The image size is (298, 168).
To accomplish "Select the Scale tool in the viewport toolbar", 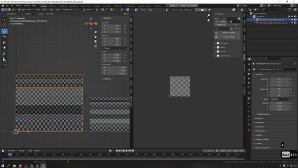I will coord(4,42).
